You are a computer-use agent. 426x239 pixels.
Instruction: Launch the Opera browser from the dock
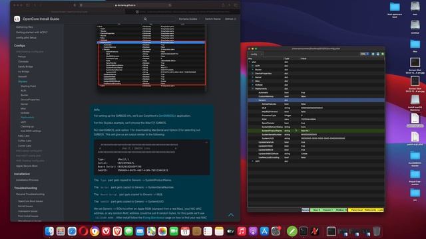pyautogui.click(x=83, y=231)
